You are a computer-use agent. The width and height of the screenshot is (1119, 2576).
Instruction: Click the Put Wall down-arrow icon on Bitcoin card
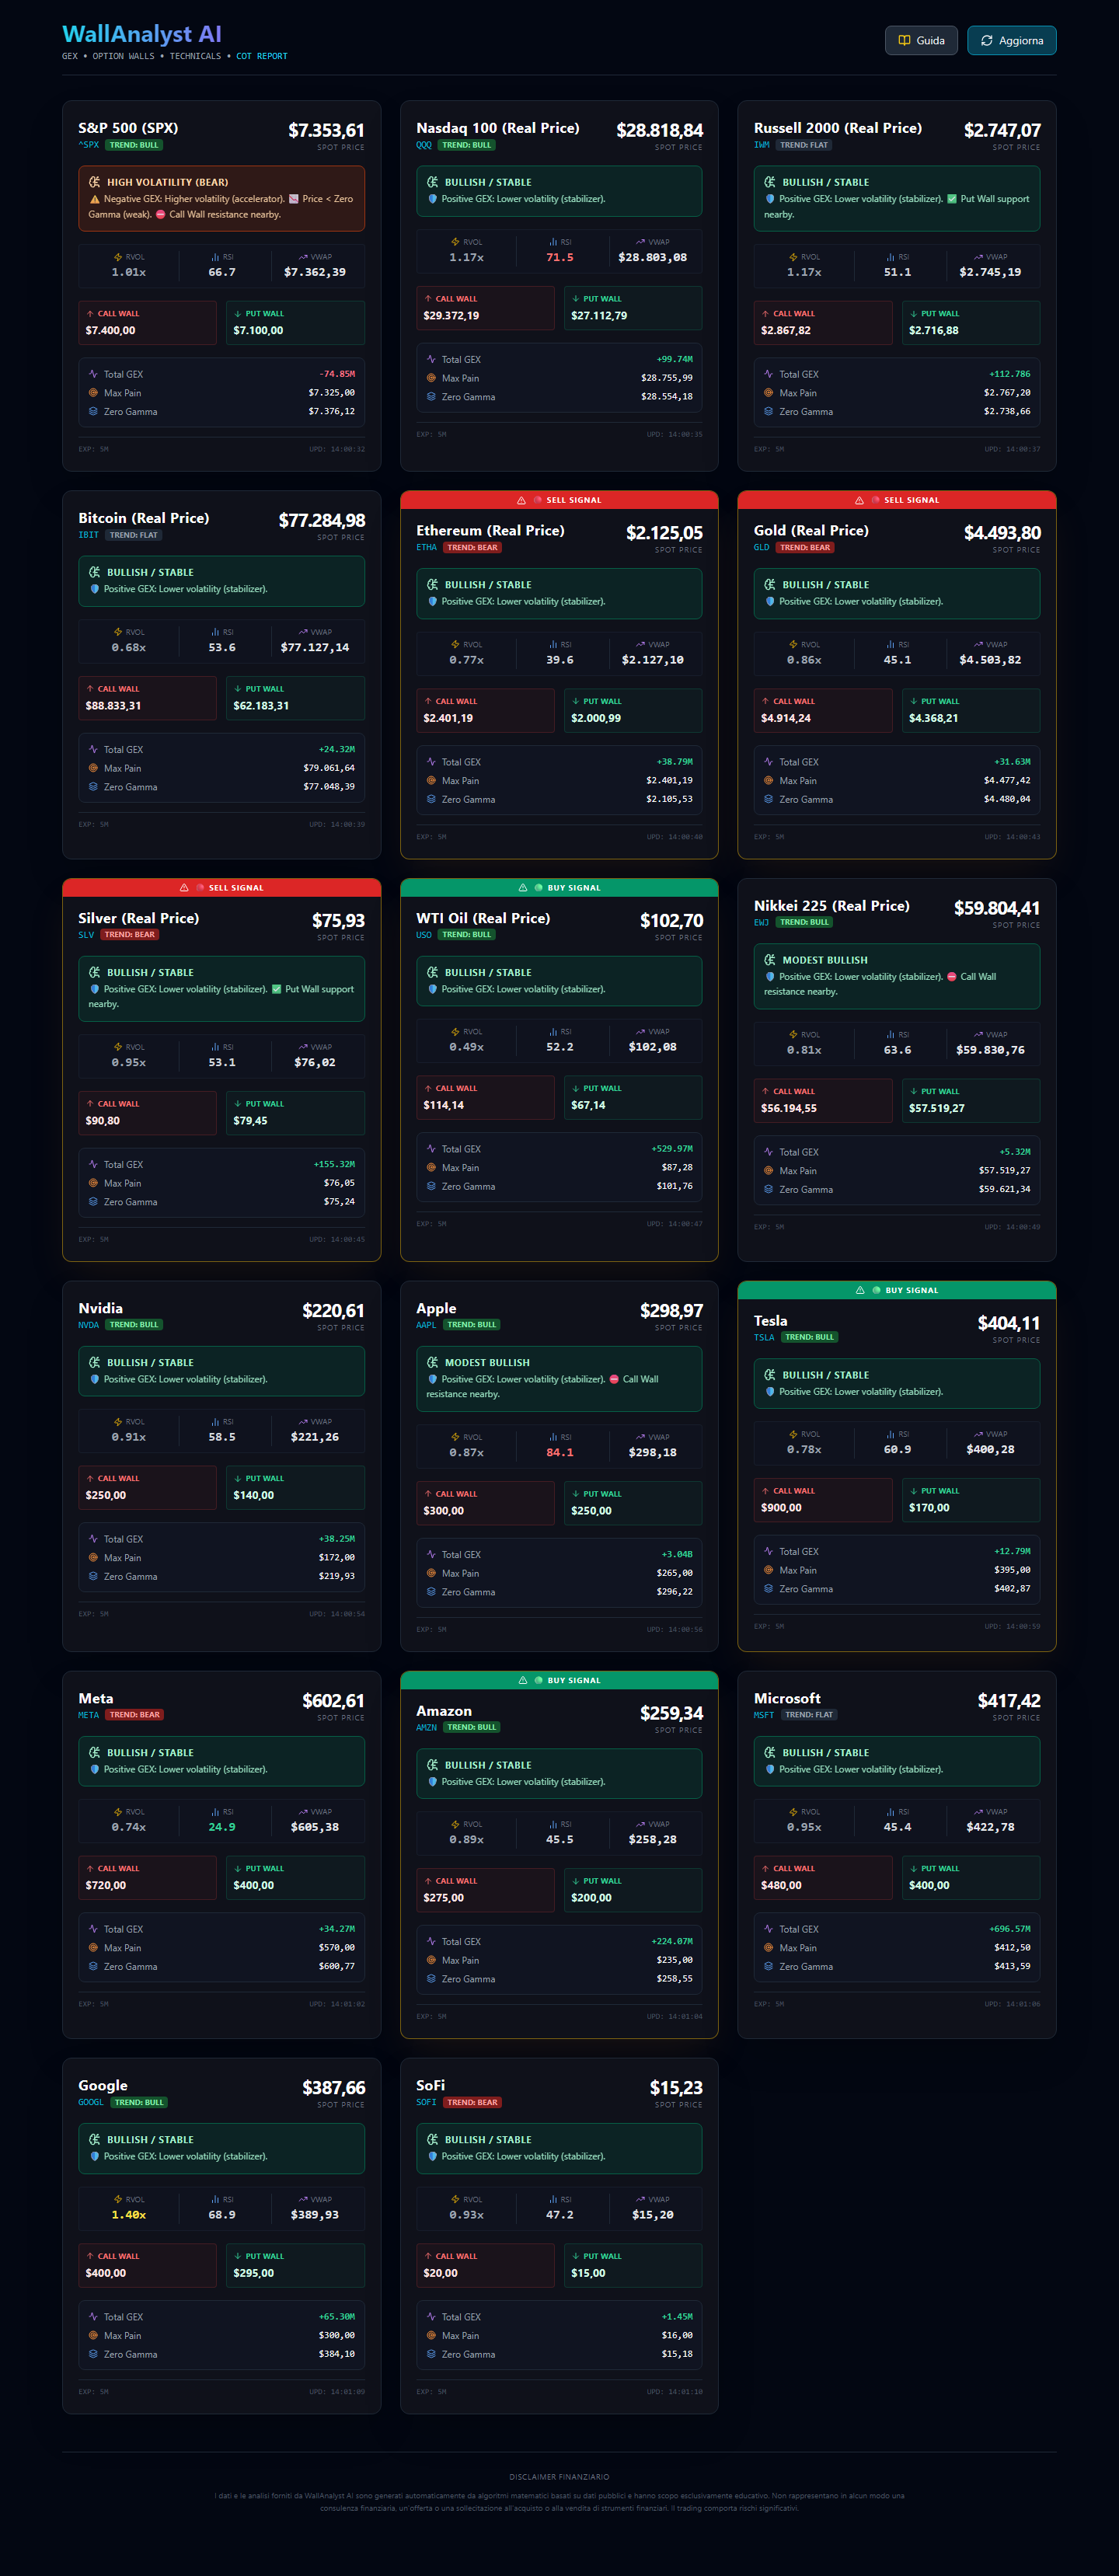point(238,689)
